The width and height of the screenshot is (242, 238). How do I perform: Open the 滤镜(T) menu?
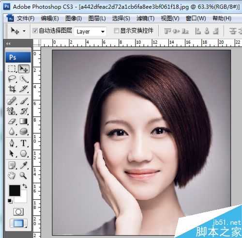click(x=145, y=18)
